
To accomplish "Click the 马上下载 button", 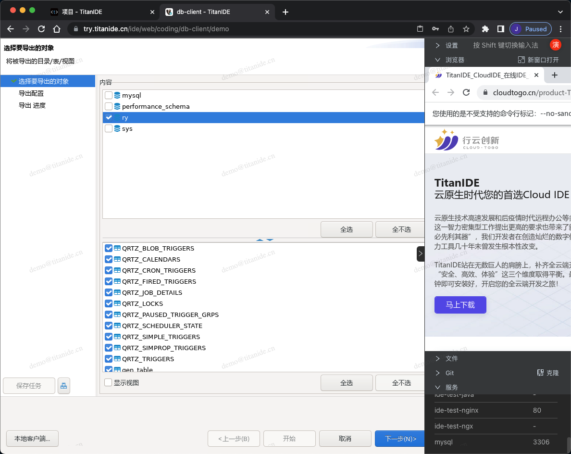I will 460,305.
